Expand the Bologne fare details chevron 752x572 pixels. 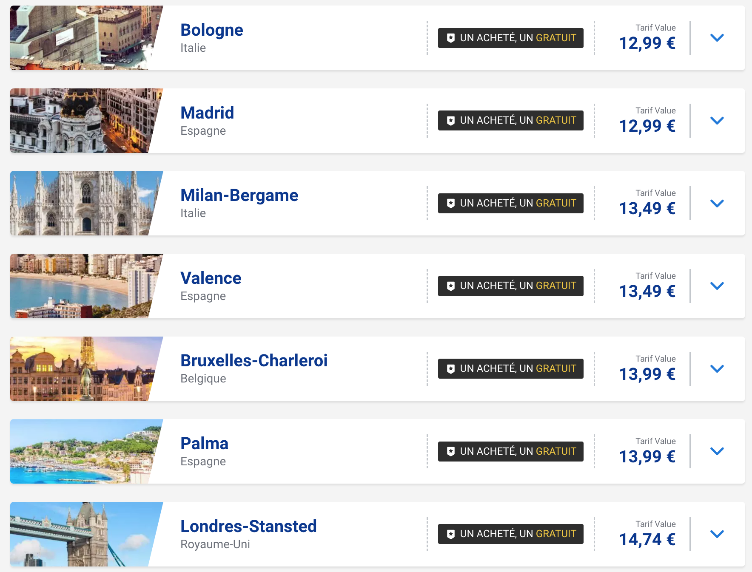coord(717,38)
